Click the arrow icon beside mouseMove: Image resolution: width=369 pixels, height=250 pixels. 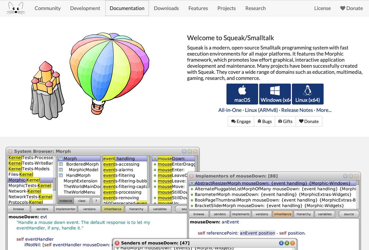(155, 187)
